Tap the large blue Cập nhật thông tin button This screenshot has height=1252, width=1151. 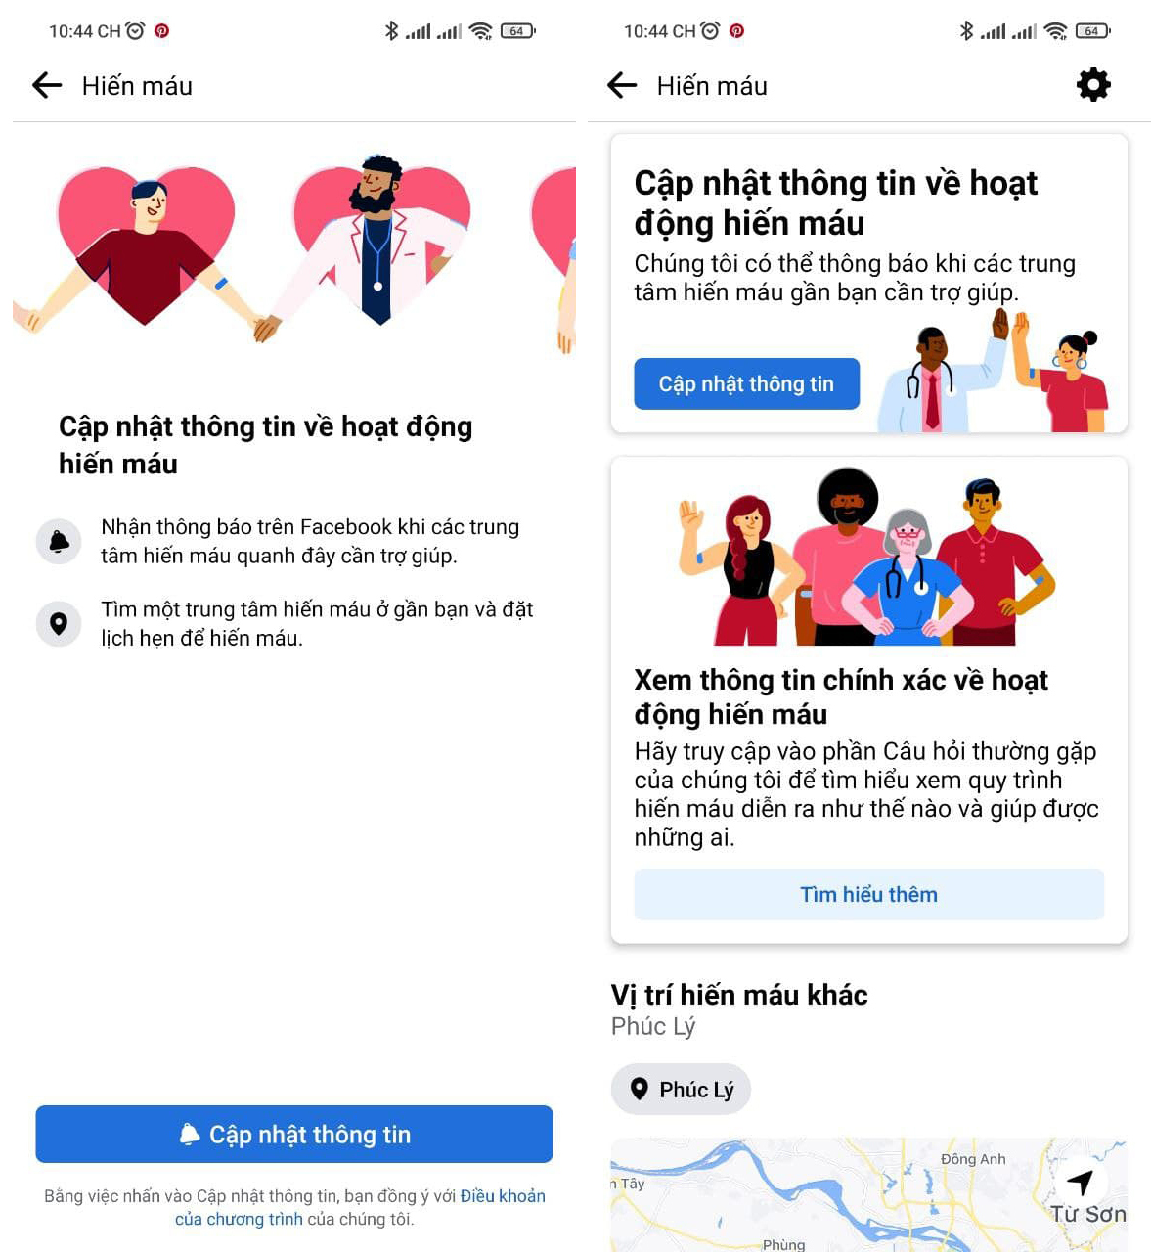(294, 1134)
